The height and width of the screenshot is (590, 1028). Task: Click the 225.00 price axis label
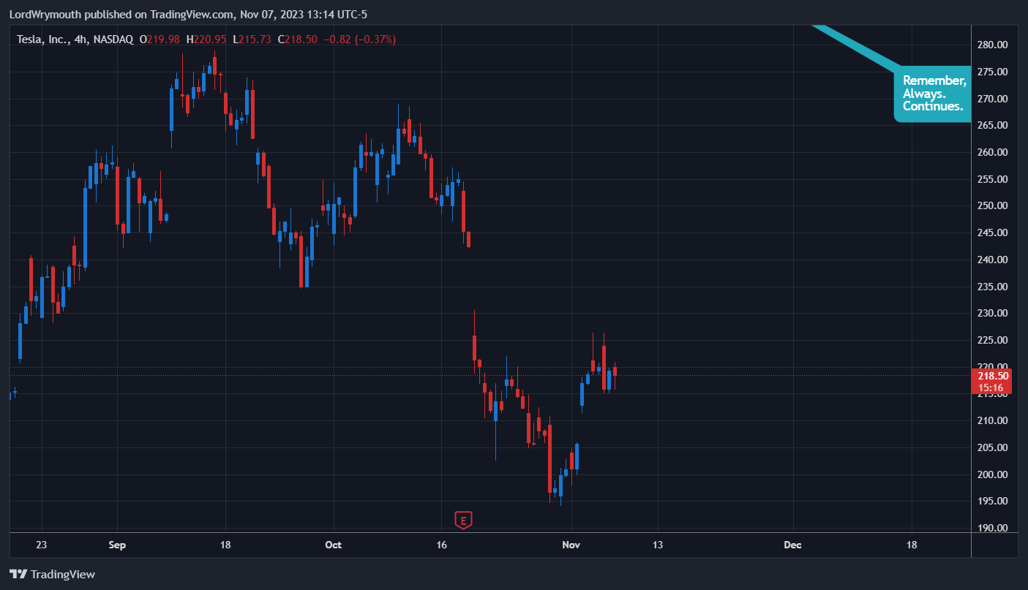click(x=994, y=340)
